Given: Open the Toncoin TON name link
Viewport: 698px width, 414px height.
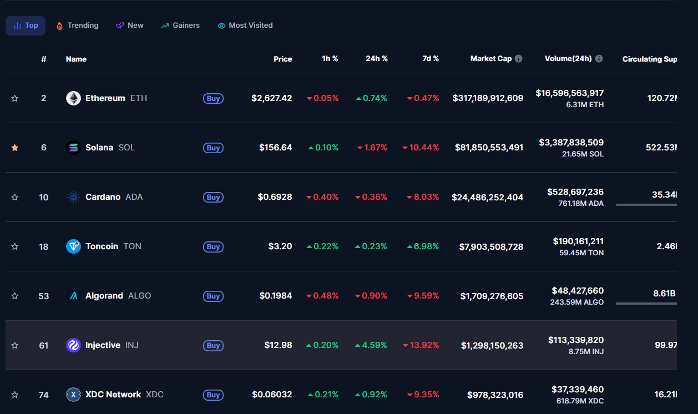Looking at the screenshot, I should coord(113,246).
